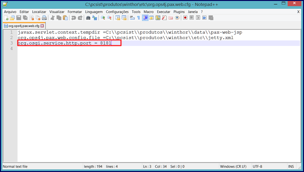Toggle show all characters pilcrow icon
The width and height of the screenshot is (304, 172).
(138, 18)
